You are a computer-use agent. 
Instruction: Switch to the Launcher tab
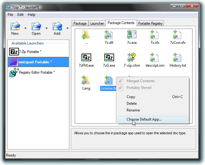[97, 23]
